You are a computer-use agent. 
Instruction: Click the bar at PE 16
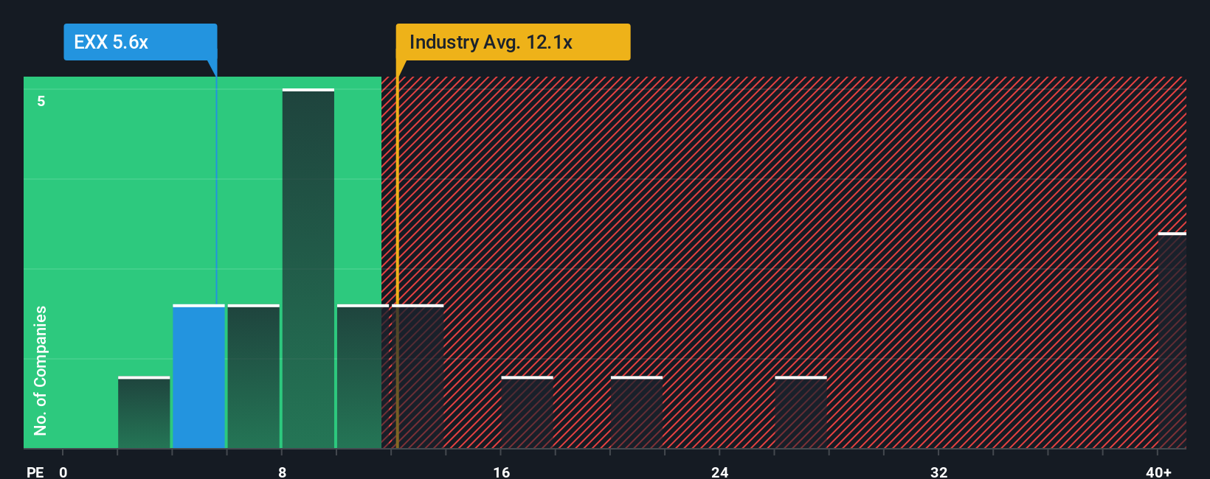[527, 412]
